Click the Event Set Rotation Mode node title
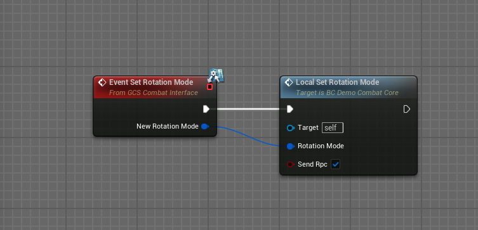 [151, 82]
